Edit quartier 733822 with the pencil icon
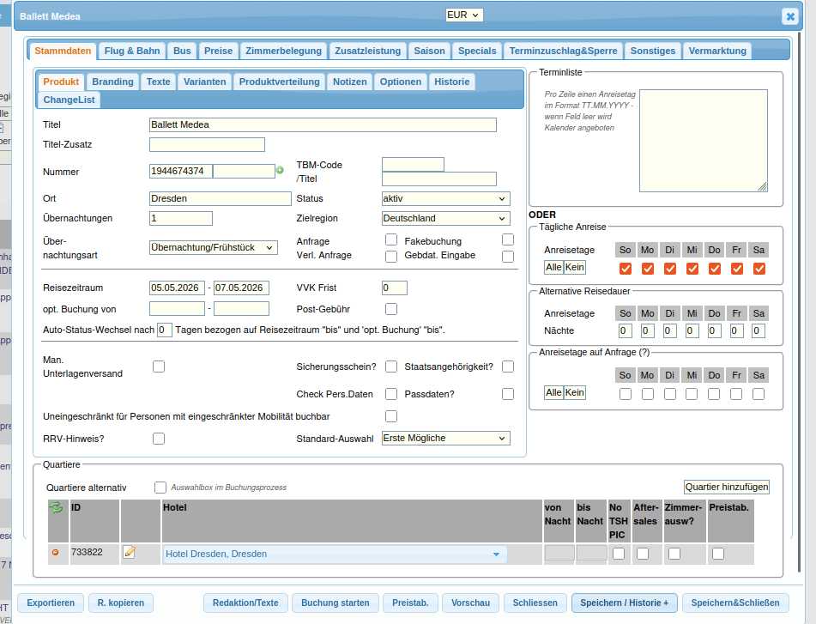Viewport: 816px width, 624px height. tap(130, 552)
